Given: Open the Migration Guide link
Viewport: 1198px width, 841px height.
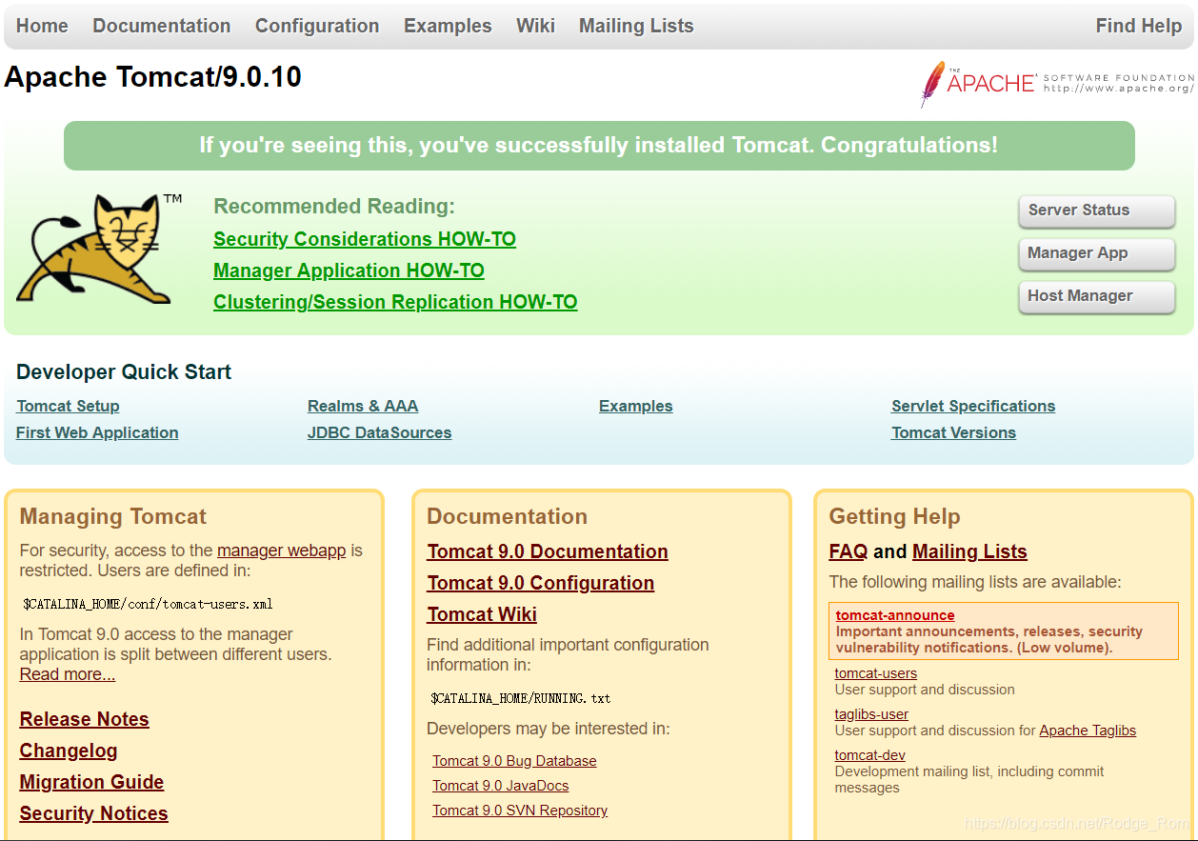Looking at the screenshot, I should [x=91, y=782].
